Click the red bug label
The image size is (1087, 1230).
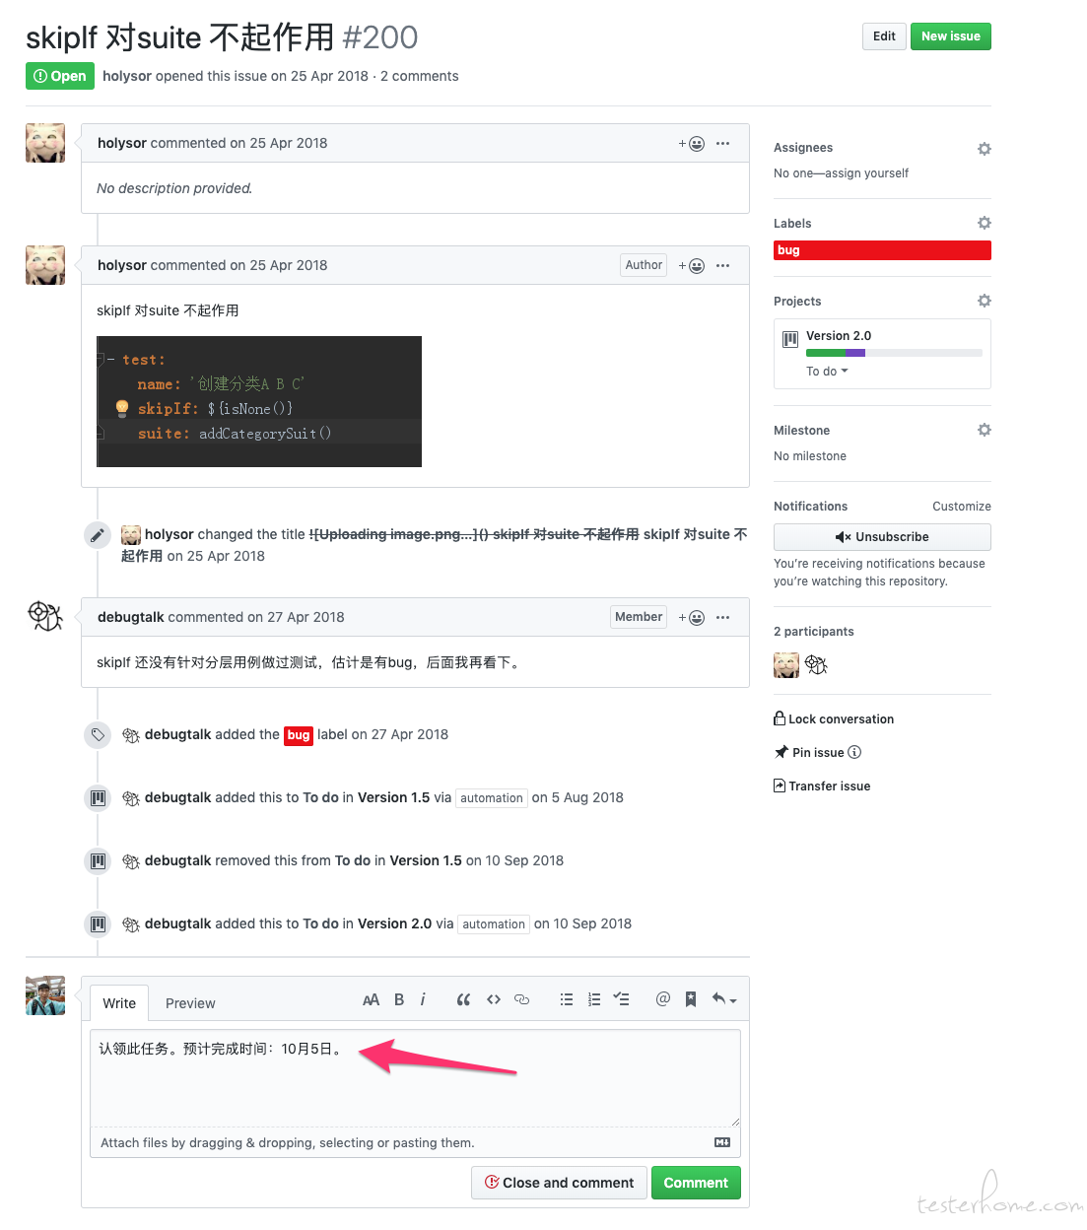(882, 250)
